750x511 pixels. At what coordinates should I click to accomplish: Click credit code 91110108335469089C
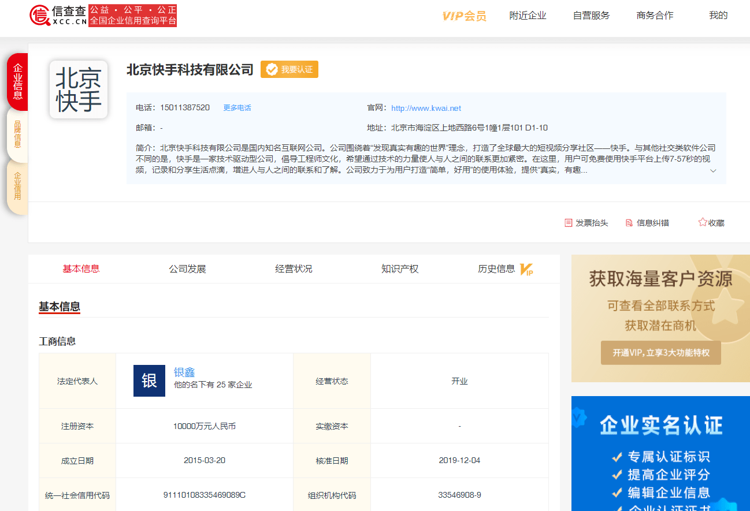(x=205, y=495)
